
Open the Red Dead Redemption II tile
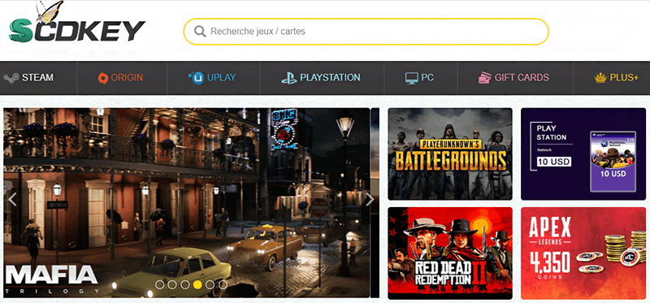(450, 253)
